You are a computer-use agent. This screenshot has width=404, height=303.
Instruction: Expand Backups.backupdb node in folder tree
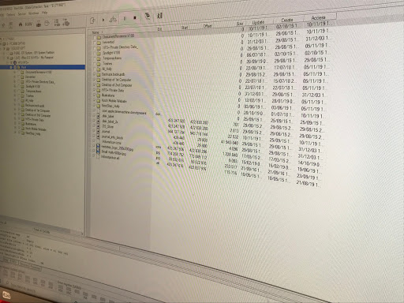pos(15,106)
